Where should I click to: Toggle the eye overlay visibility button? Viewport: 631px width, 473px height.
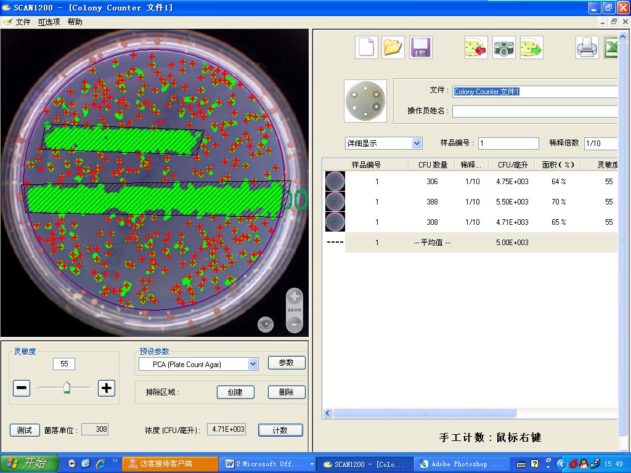(x=266, y=324)
